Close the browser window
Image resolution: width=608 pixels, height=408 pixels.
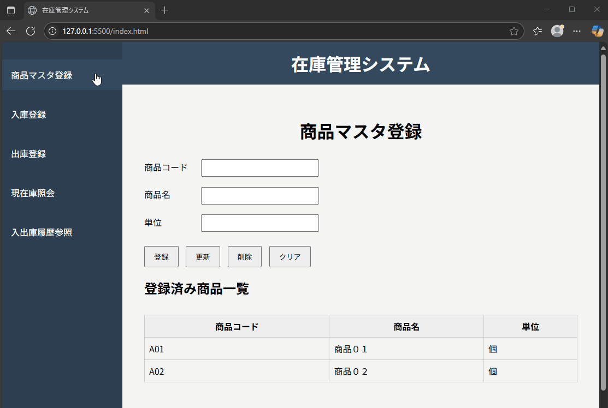(x=597, y=9)
